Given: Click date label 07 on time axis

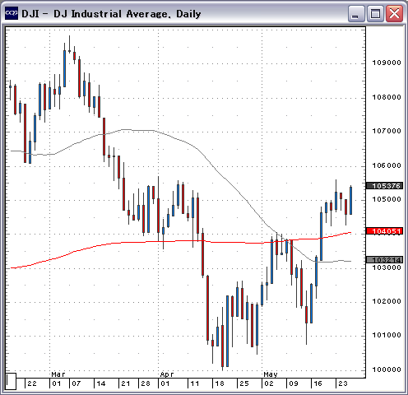Looking at the screenshot, I should [76, 383].
